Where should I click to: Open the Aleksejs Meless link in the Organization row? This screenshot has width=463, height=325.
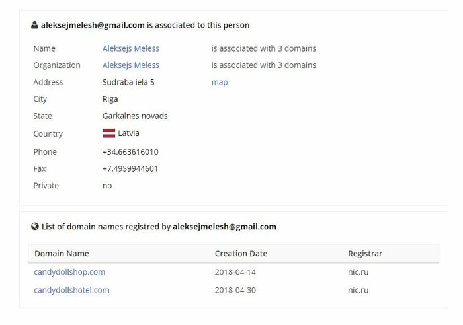point(131,65)
